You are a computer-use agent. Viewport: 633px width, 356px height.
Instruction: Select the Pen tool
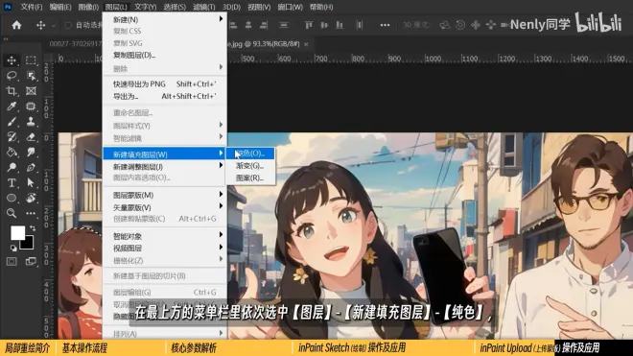tap(31, 167)
